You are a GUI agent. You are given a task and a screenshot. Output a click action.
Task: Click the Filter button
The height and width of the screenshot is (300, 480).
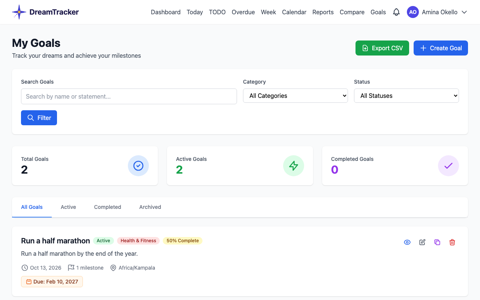tap(39, 118)
